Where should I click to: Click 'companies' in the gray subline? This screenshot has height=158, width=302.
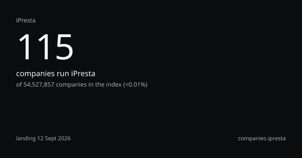pyautogui.click(x=71, y=85)
